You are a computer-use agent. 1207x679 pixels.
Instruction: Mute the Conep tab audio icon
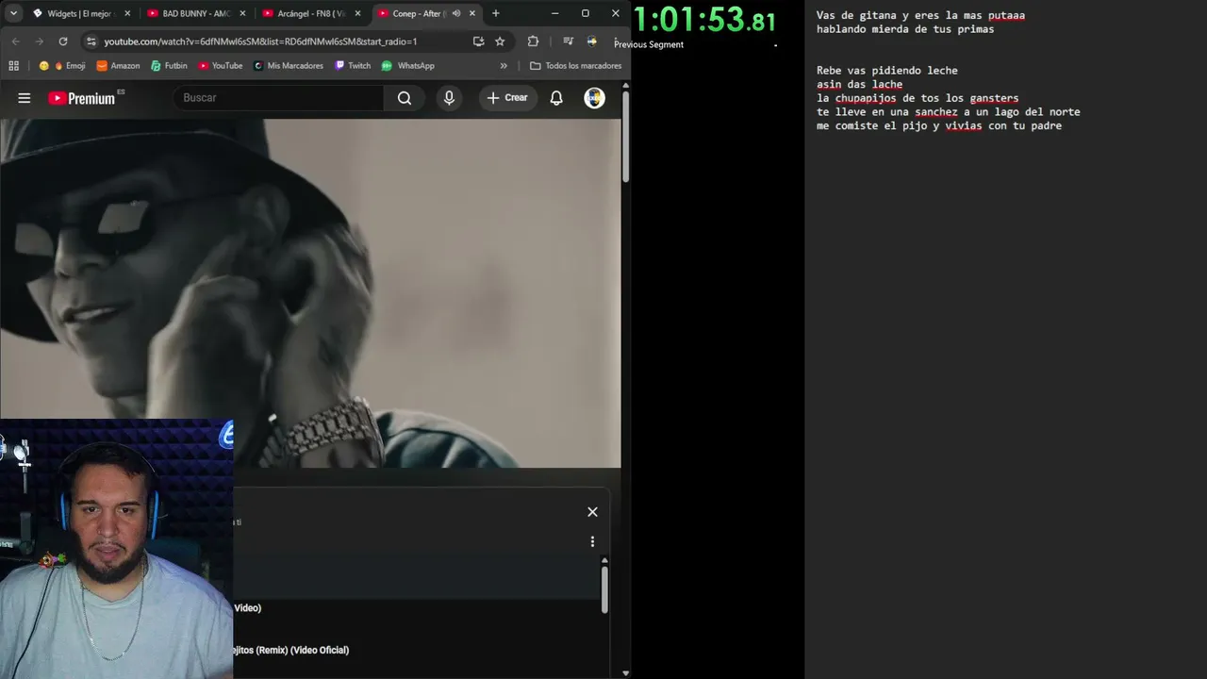456,13
